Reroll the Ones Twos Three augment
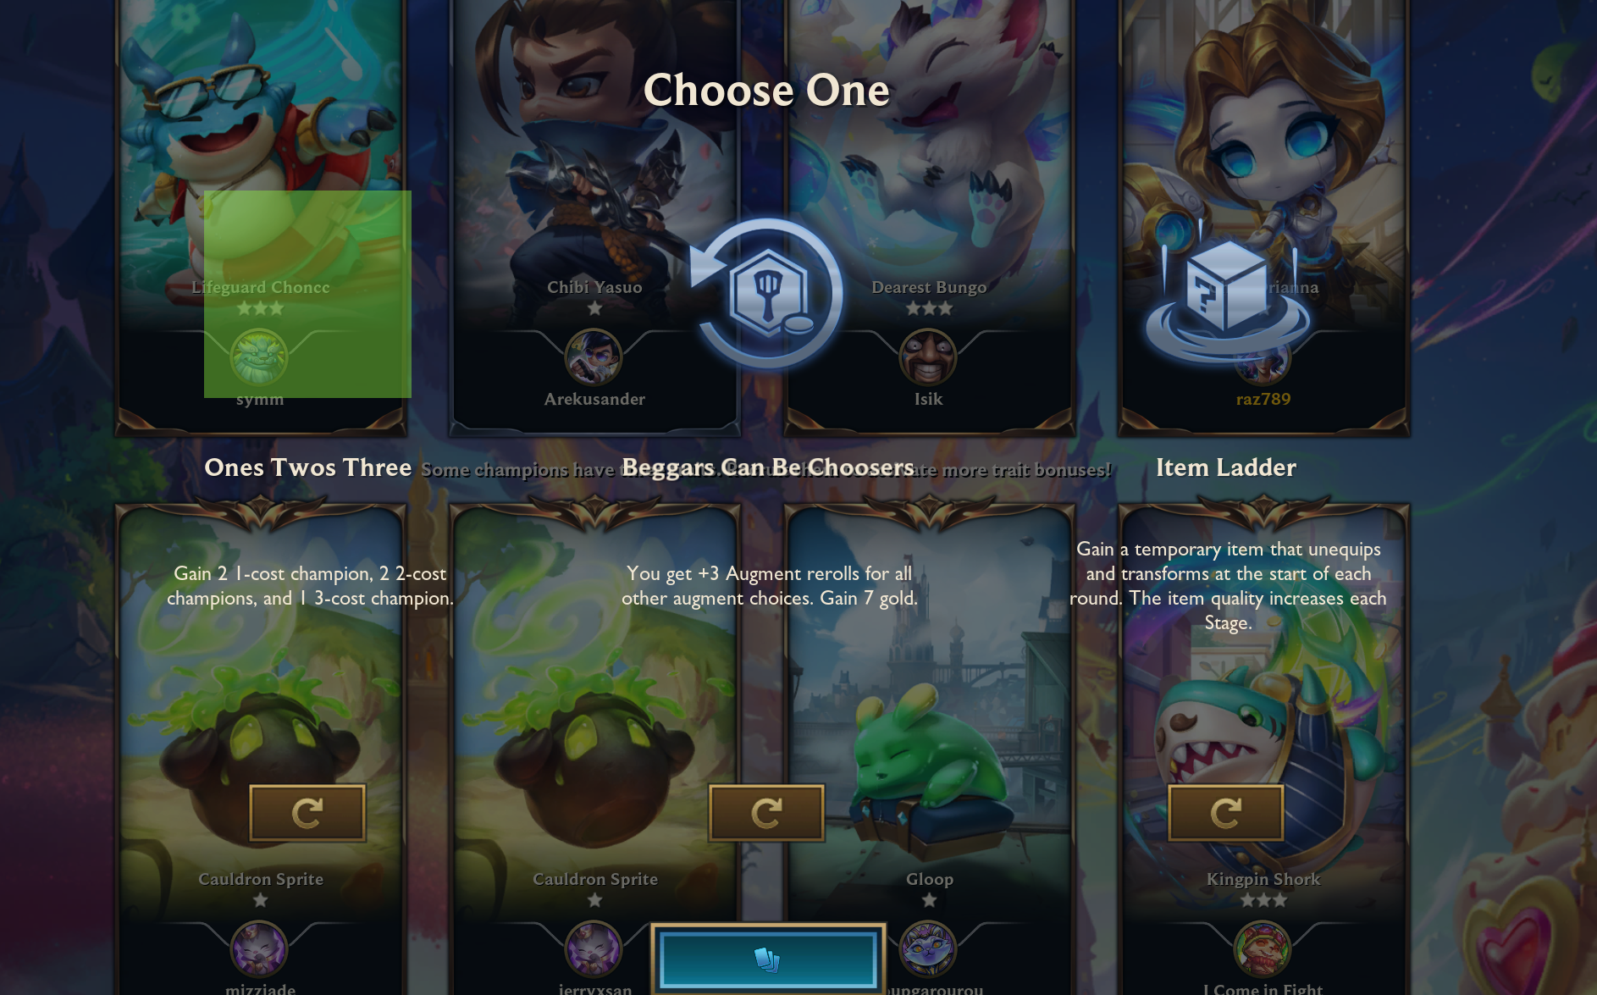The height and width of the screenshot is (995, 1597). point(307,813)
